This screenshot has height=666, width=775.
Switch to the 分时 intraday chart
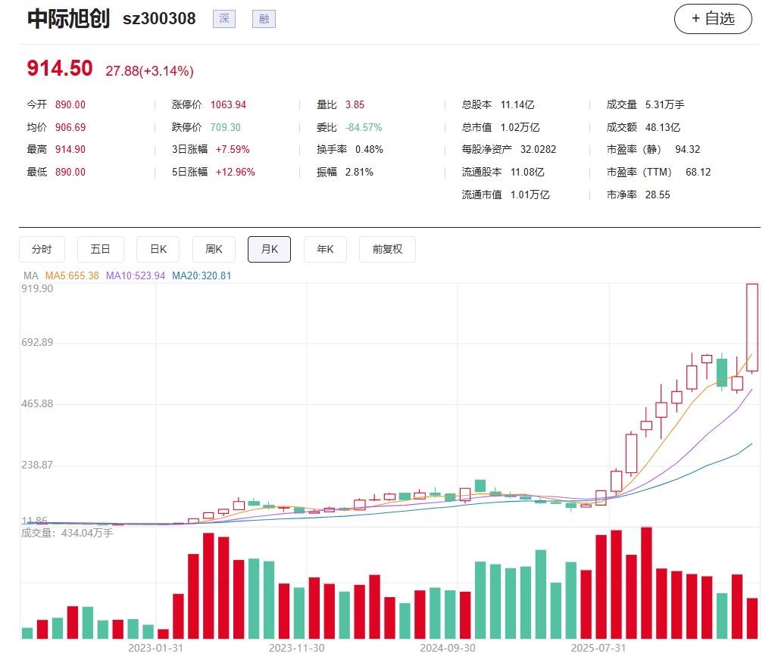pos(42,249)
